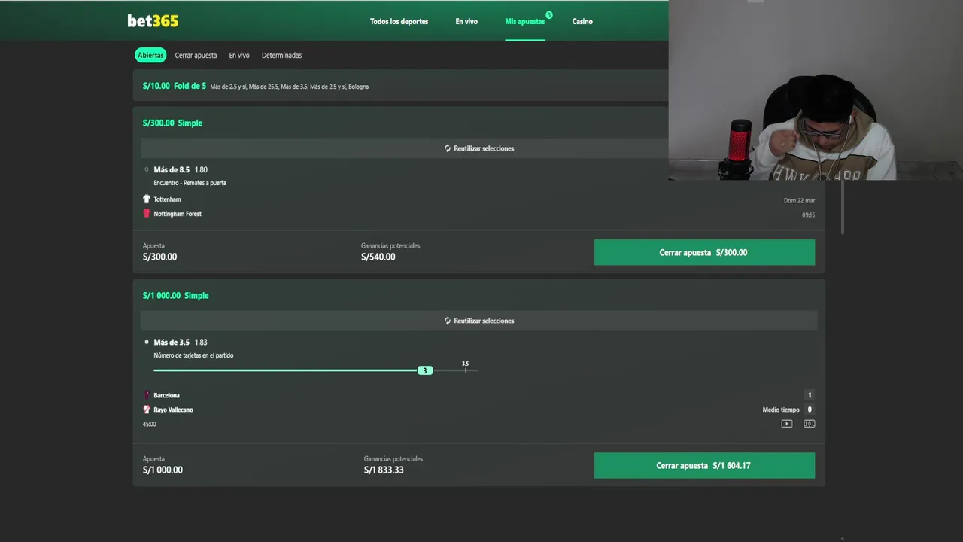The image size is (963, 542).
Task: Reuse selections for Tottenham bet
Action: point(478,148)
